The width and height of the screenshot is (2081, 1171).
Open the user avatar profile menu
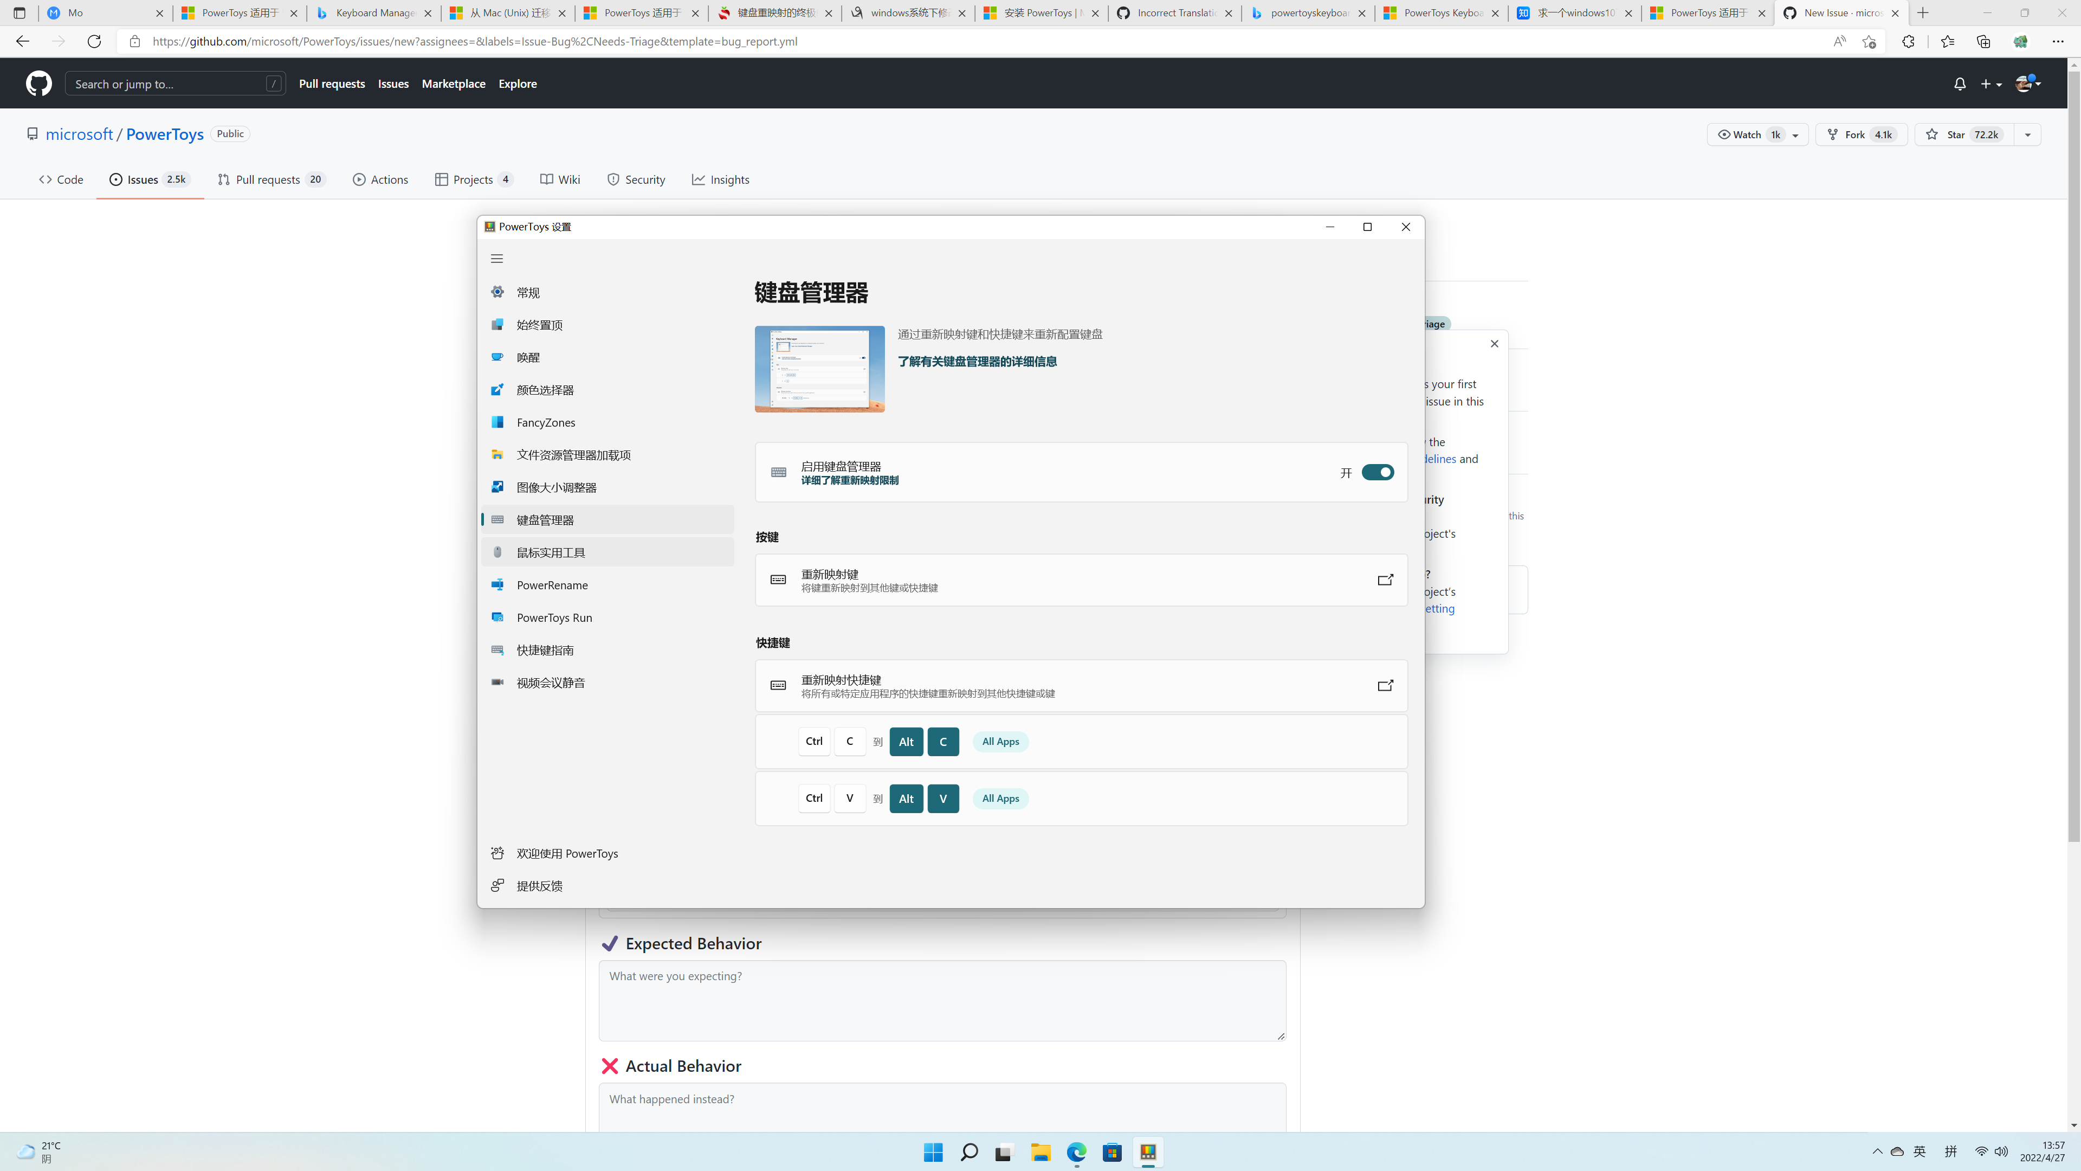click(2028, 83)
